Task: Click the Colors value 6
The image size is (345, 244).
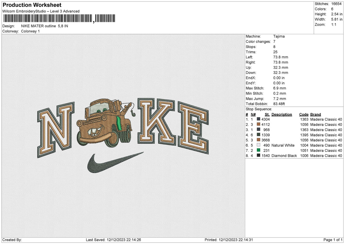Action: tap(332, 9)
